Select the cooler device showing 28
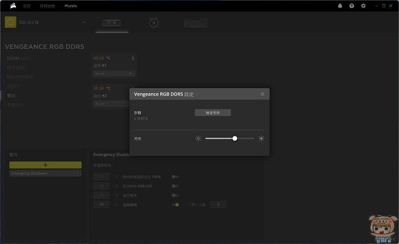This screenshot has width=399, height=244. (x=153, y=23)
